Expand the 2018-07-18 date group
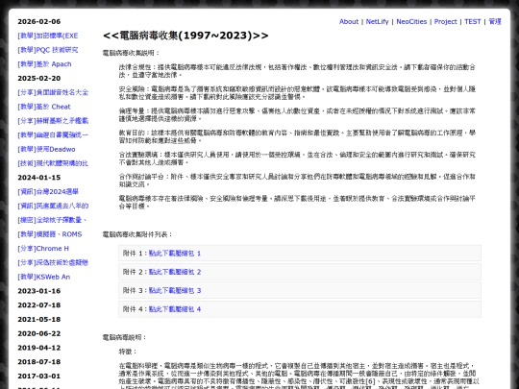The width and height of the screenshot is (519, 389). pos(39,362)
